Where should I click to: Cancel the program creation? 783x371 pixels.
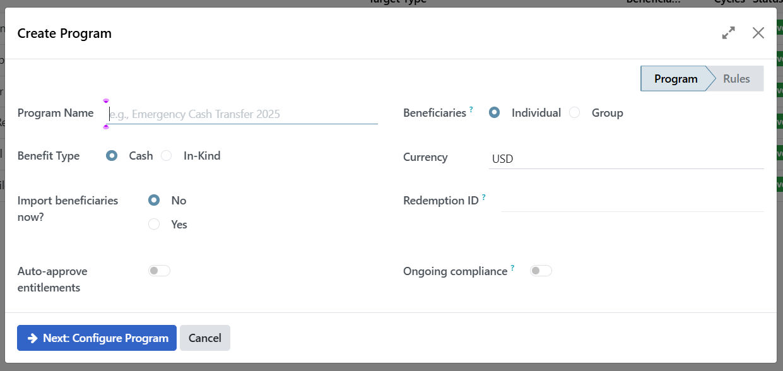click(204, 338)
